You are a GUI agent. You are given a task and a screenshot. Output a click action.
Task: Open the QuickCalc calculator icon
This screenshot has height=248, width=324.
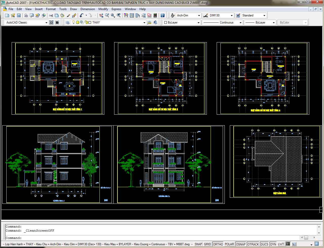click(x=155, y=16)
